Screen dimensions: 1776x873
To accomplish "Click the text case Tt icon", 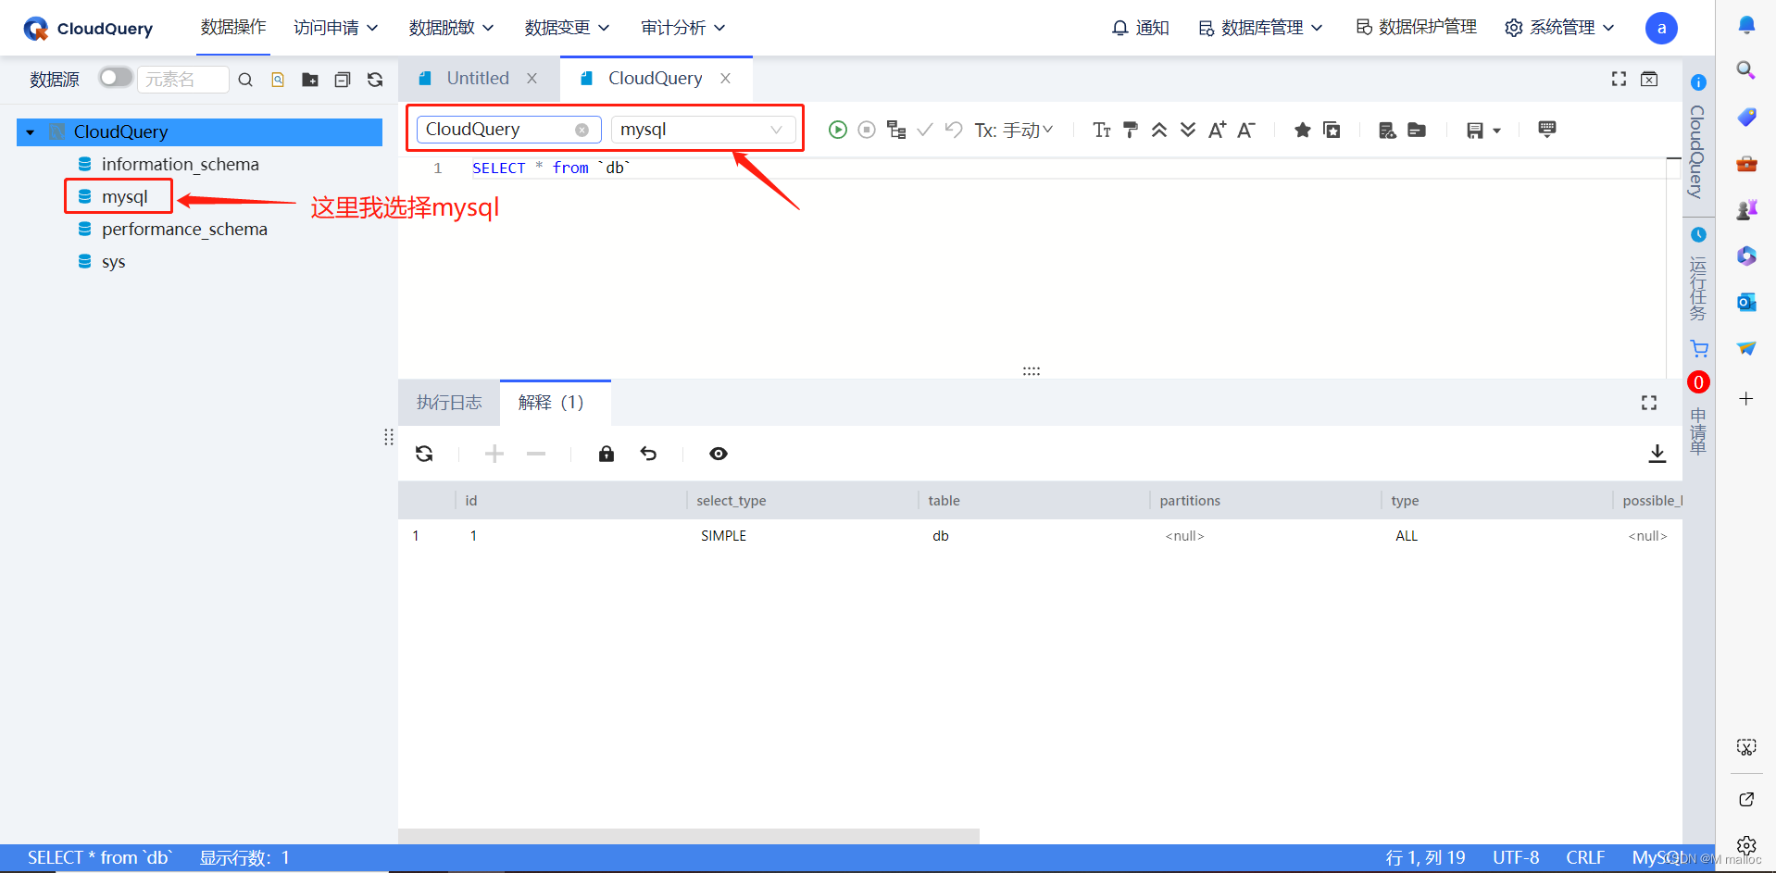I will pyautogui.click(x=1102, y=130).
